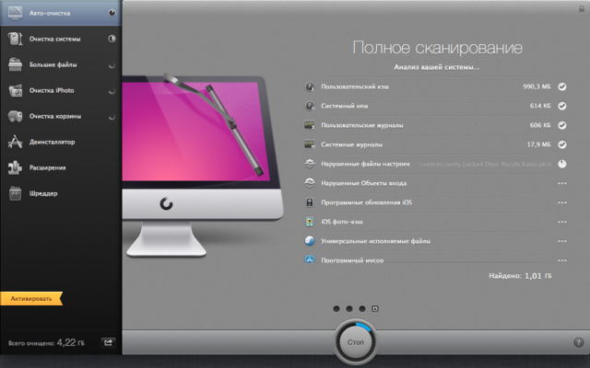Click the yellow Активировать ribbon

31,299
